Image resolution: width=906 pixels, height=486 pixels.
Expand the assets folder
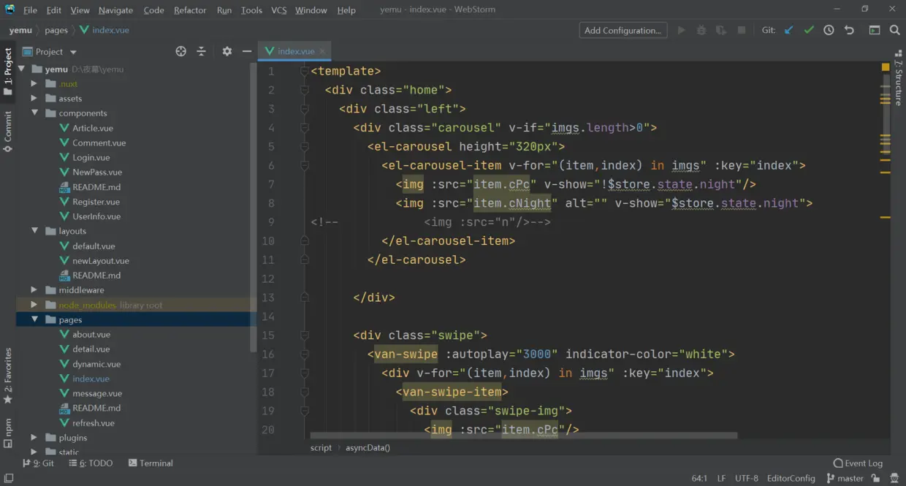[34, 99]
